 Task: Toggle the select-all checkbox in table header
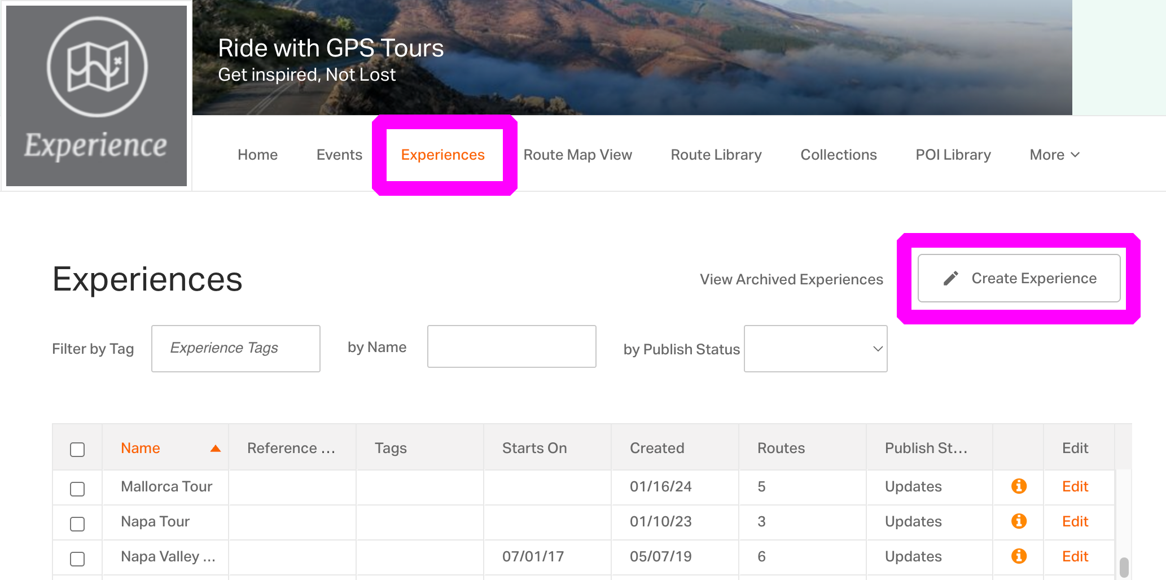(77, 450)
